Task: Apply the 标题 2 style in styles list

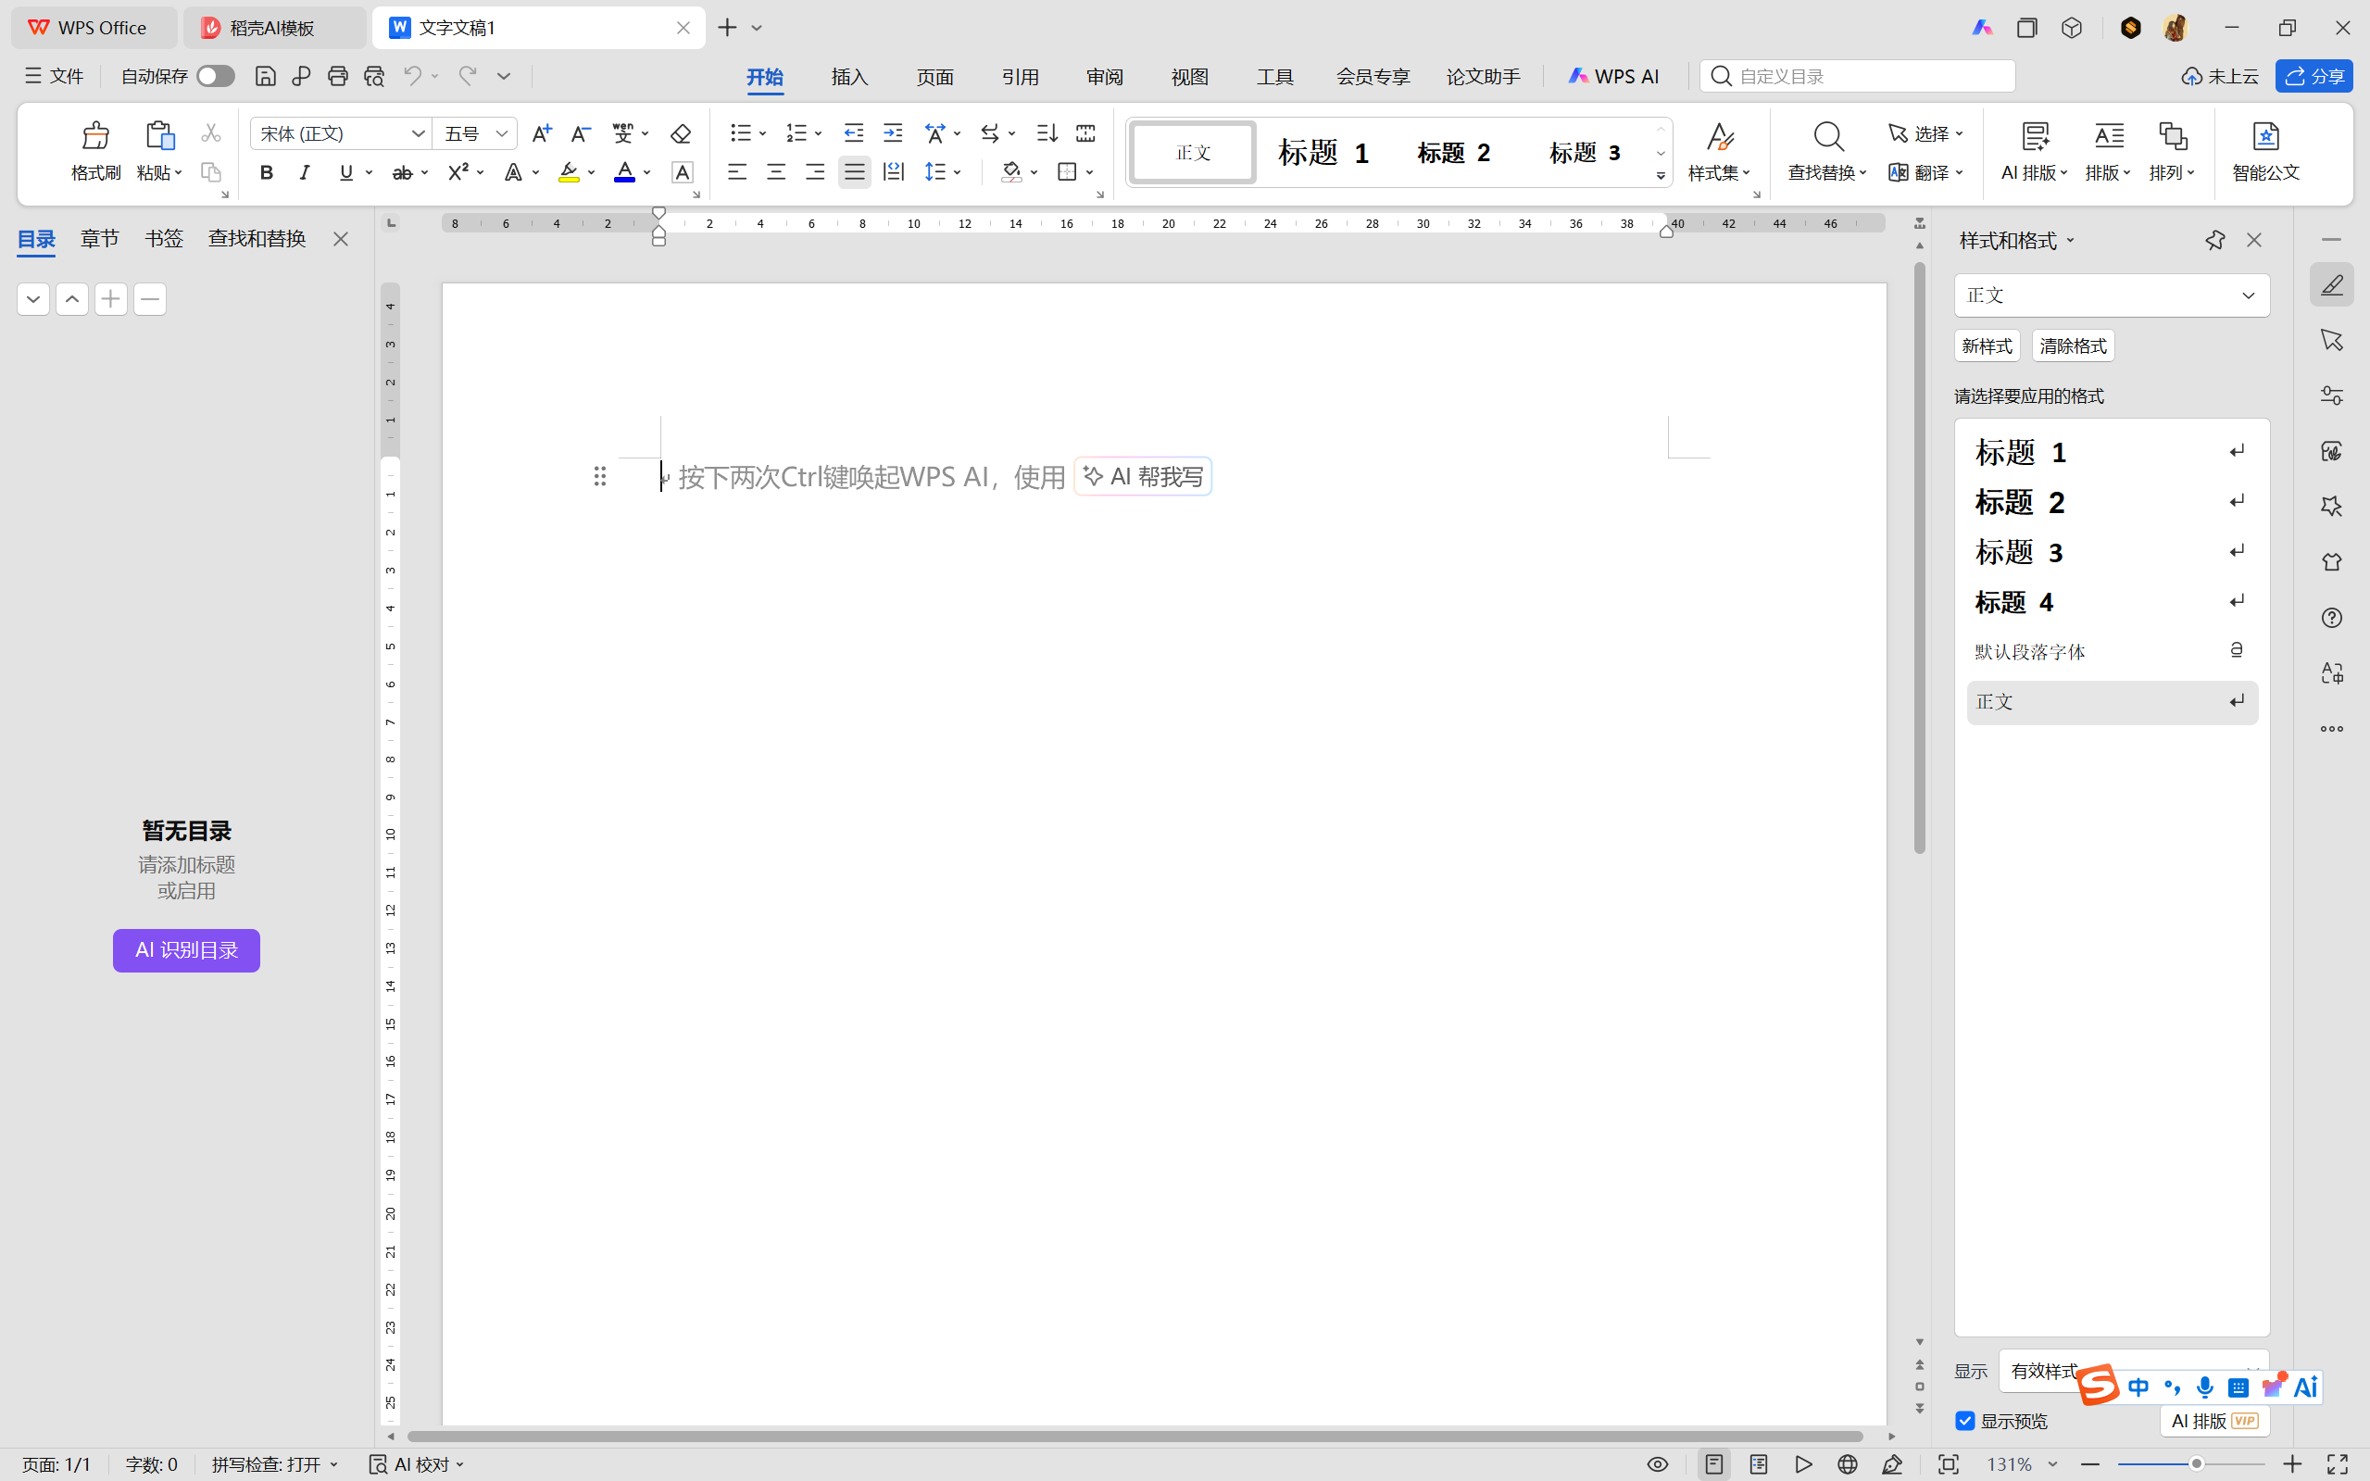Action: pos(2112,501)
